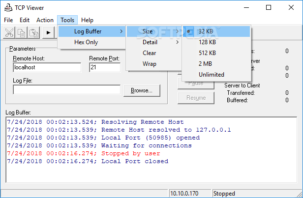
Task: Click the Server to Client label
Action: click(242, 85)
